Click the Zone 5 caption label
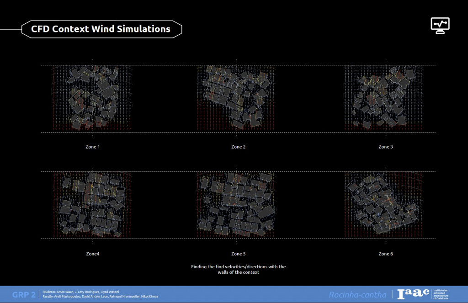Viewport: 468px width, 303px height. pyautogui.click(x=238, y=254)
